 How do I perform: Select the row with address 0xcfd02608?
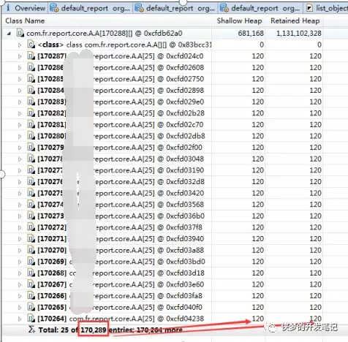click(x=162, y=68)
